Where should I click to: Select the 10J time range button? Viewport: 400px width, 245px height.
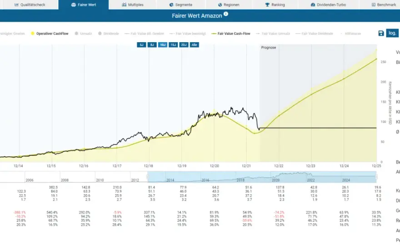[x=163, y=45]
